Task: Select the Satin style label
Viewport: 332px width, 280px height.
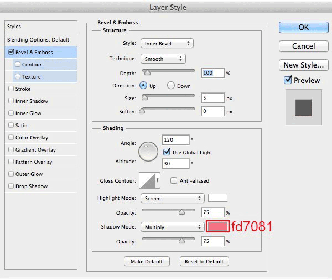Action: [21, 126]
